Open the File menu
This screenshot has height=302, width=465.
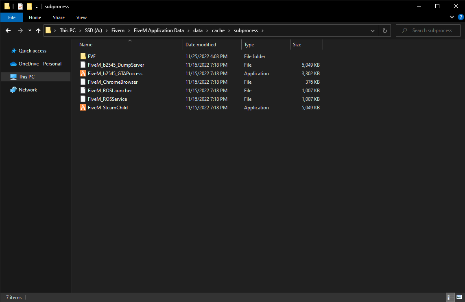pyautogui.click(x=12, y=17)
